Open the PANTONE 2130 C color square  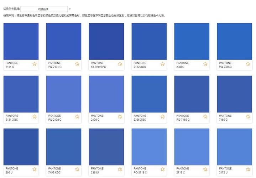[106, 94]
